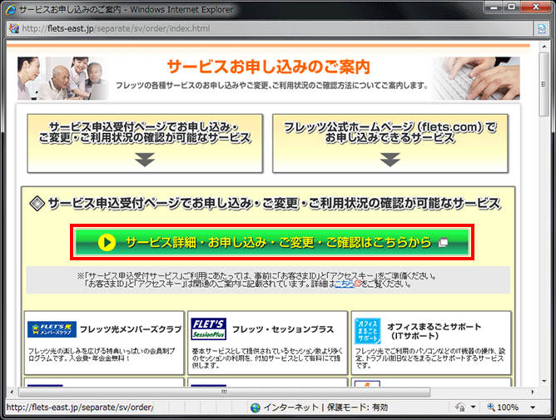Click the header keyboard typing photo
This screenshot has width=556, height=420.
475,78
